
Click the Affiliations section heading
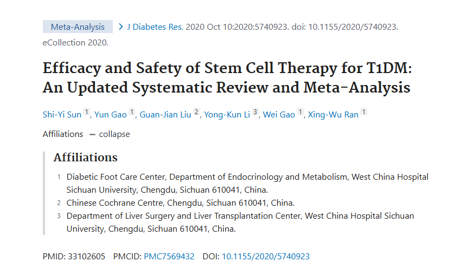[x=85, y=158]
